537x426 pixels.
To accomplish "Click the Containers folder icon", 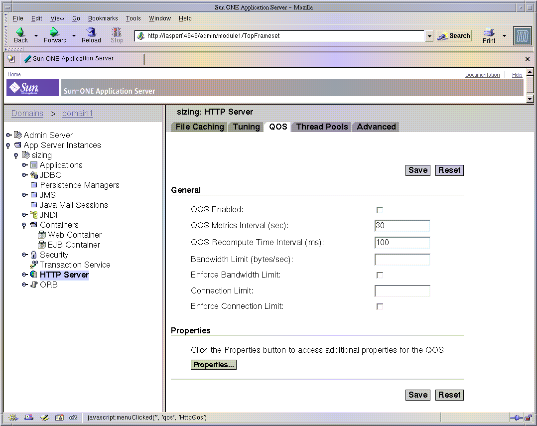I will (33, 225).
